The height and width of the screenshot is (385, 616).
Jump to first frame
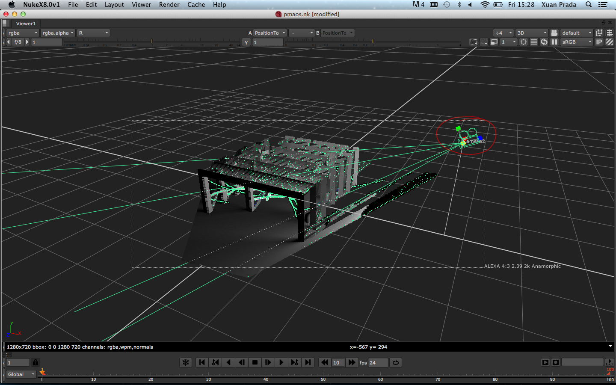202,362
